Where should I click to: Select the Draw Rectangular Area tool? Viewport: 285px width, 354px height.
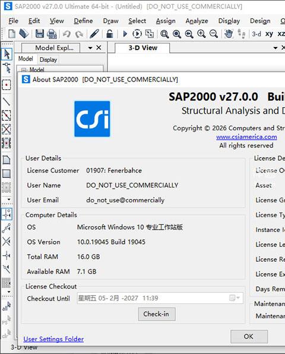[x=7, y=174]
